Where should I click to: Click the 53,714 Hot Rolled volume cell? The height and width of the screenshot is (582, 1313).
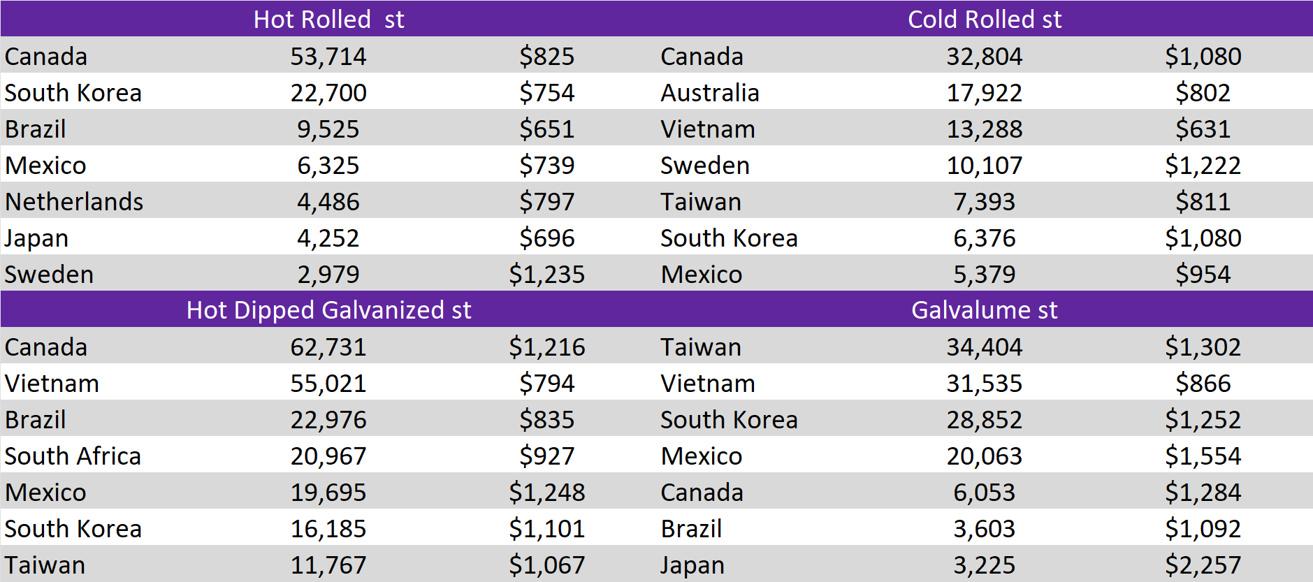328,56
